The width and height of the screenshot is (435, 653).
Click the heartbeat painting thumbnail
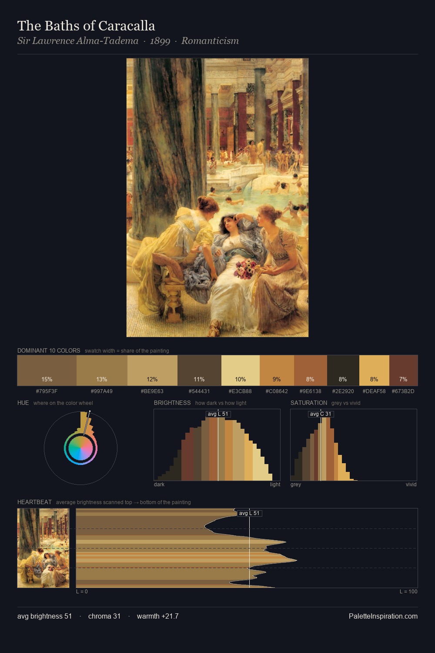point(43,548)
